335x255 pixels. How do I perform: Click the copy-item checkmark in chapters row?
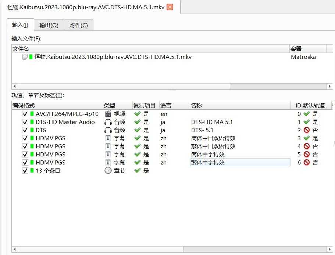click(138, 171)
